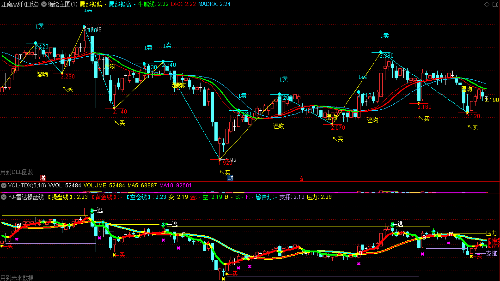Viewport: 500px width, 281px height.
Task: Click the 支撑 line label in lower panel
Action: click(x=491, y=254)
